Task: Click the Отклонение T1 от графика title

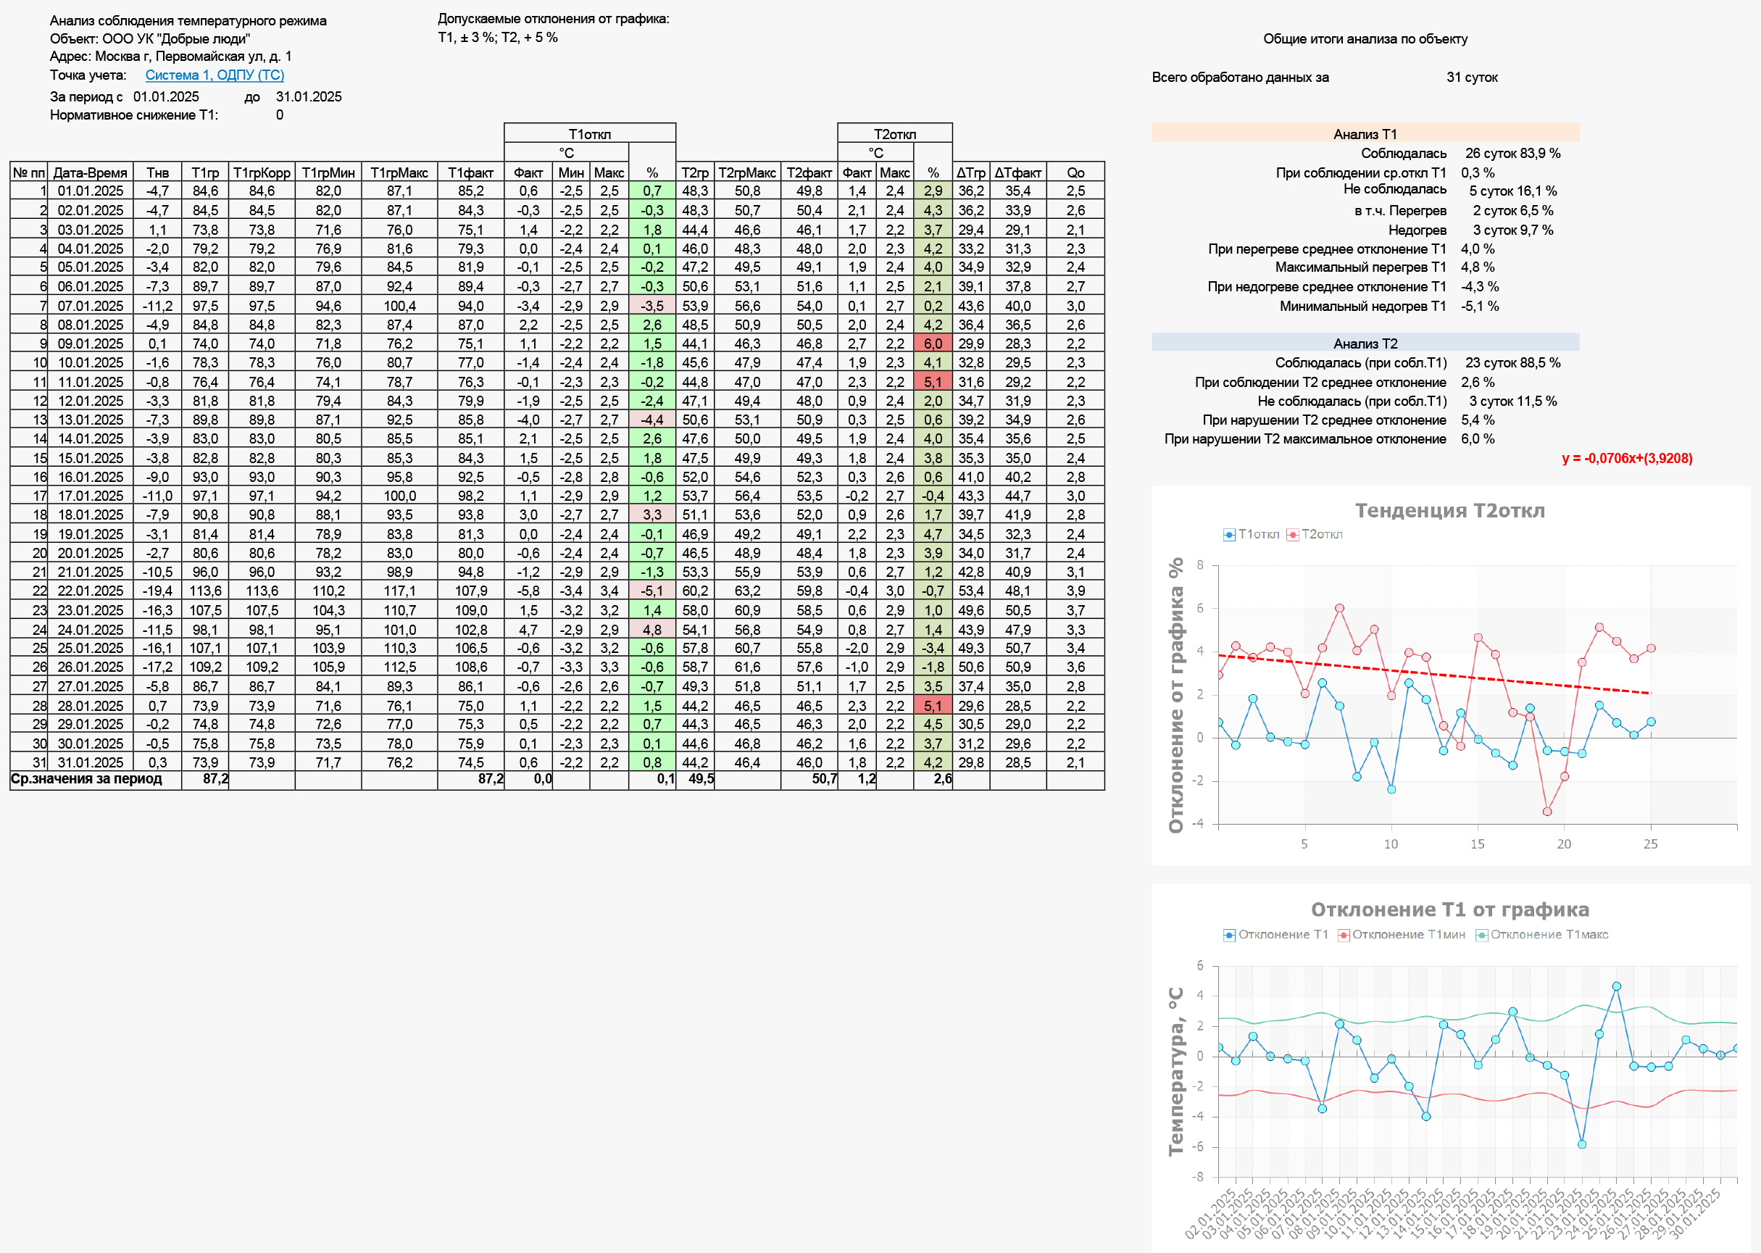Action: 1449,909
